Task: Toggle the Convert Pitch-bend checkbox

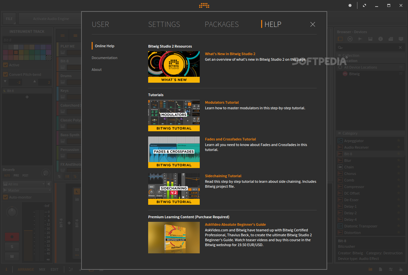Action: tap(5, 74)
